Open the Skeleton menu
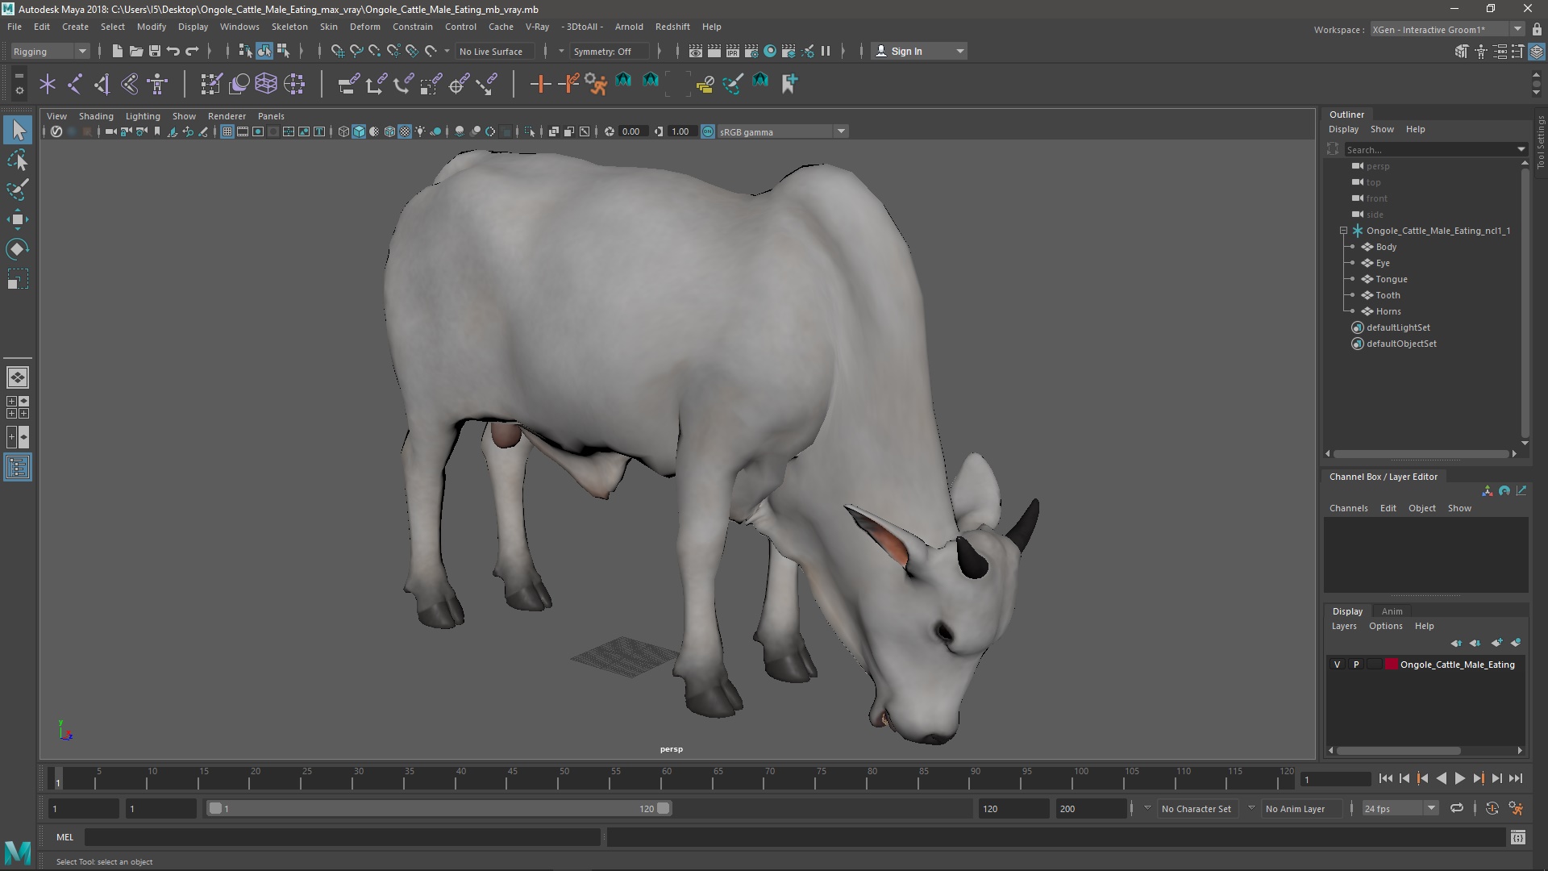Image resolution: width=1548 pixels, height=871 pixels. tap(289, 27)
